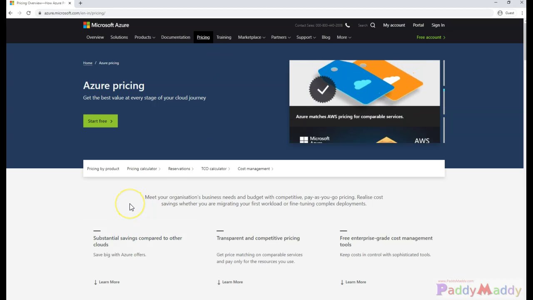Select the Pricing menu item
Viewport: 533px width, 300px height.
203,37
